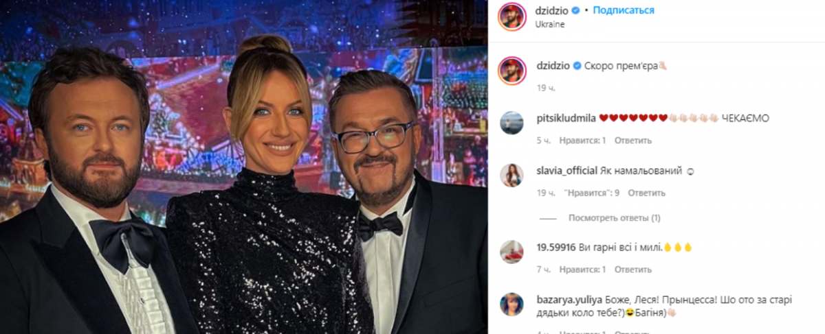This screenshot has height=334, width=825.
Task: Open dzidzio avatar beside the caption
Action: coord(513,71)
